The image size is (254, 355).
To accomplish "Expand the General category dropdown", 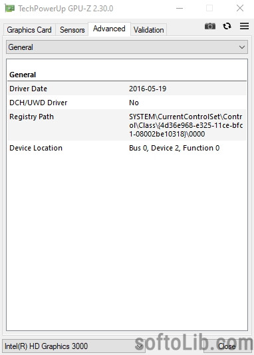I will pos(127,47).
